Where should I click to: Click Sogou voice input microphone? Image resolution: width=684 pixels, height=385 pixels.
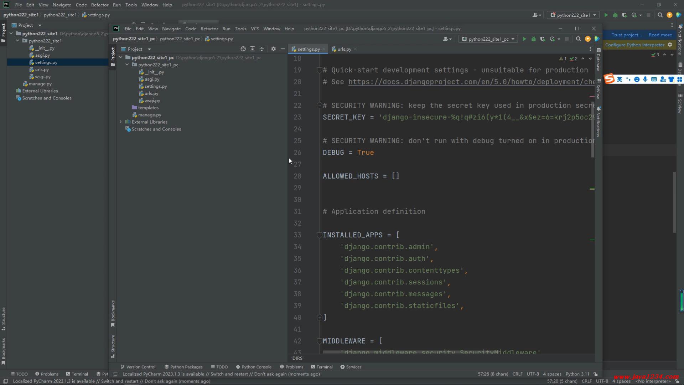(x=645, y=79)
